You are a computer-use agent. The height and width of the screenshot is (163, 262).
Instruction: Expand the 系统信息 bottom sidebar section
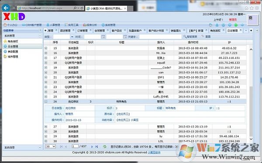pyautogui.click(x=40, y=147)
